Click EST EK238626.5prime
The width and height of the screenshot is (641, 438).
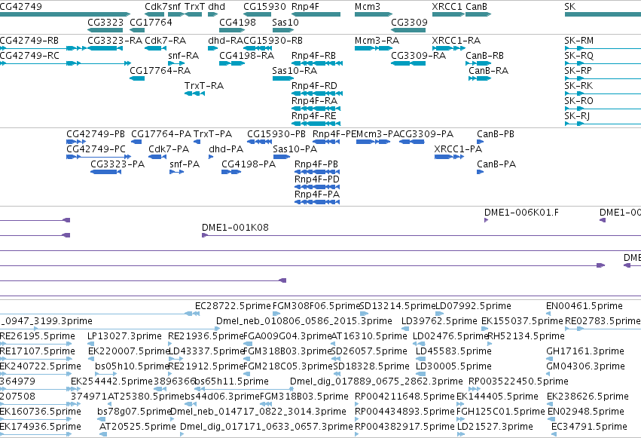pos(588,397)
